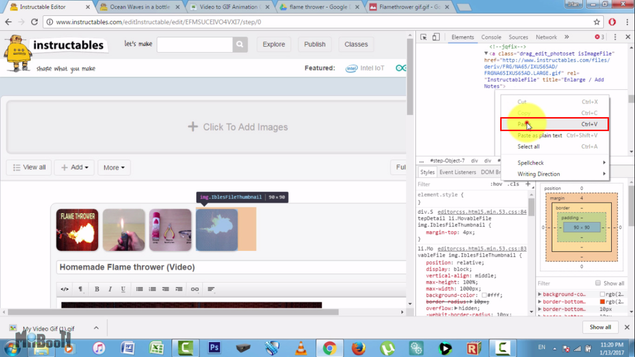Launch VLC media player from the taskbar
Screen dimensions: 635x357
coord(301,348)
